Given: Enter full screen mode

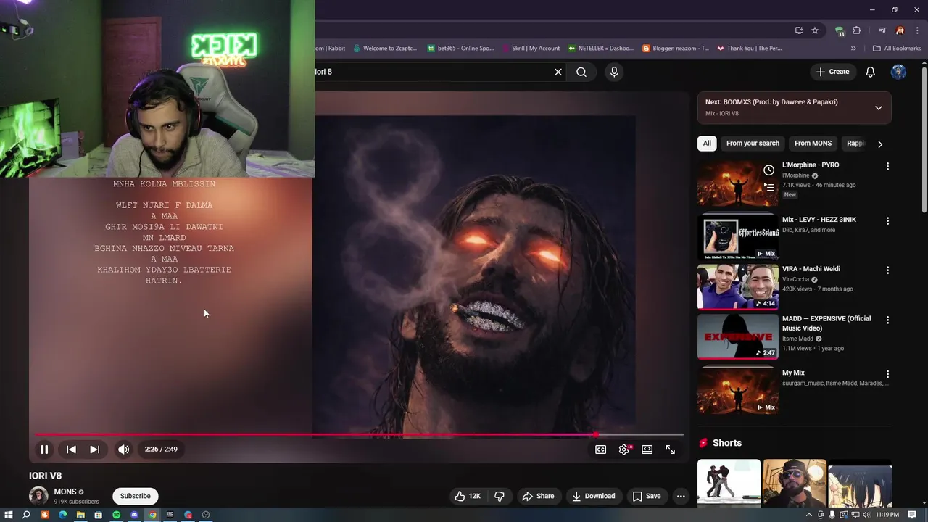Looking at the screenshot, I should coord(671,449).
